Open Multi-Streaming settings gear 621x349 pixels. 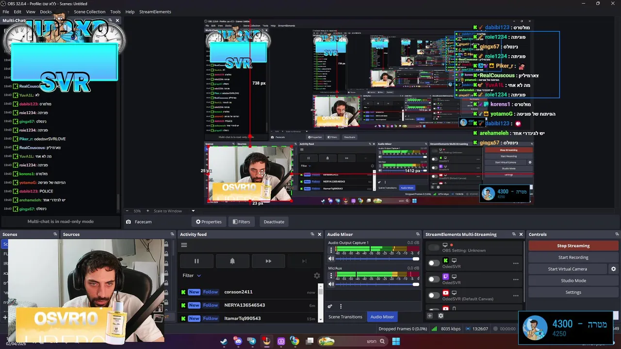(x=441, y=316)
